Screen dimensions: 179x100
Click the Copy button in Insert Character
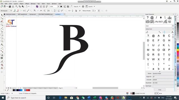coord(160,90)
